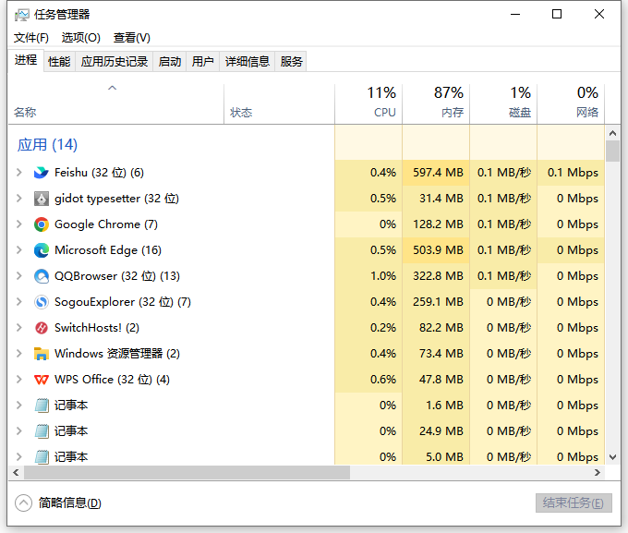Expand the WPS Office process group

click(18, 380)
